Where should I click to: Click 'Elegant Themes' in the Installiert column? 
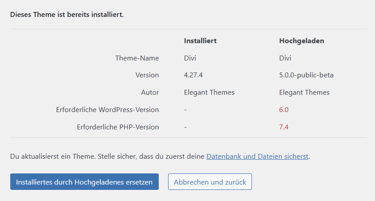tap(209, 92)
